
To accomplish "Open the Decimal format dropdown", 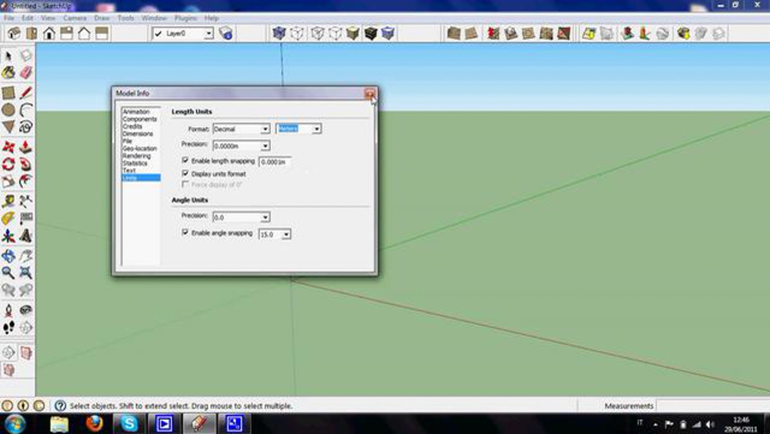I will coord(265,129).
